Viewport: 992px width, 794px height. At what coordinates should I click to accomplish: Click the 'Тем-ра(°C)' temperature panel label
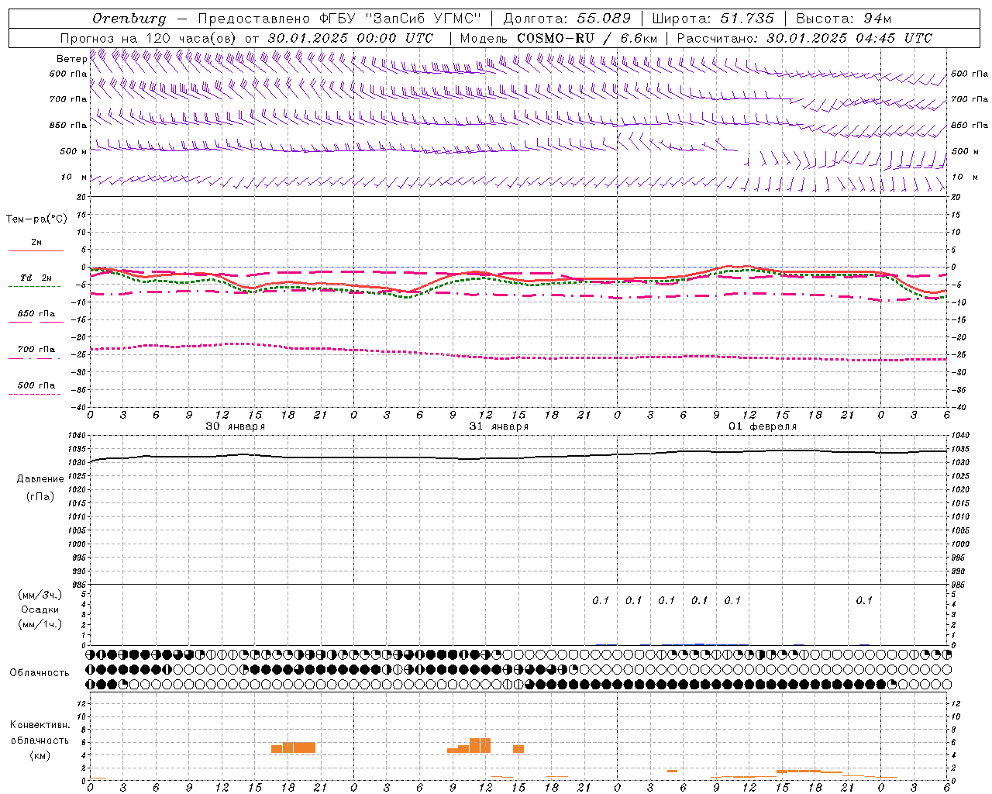point(36,219)
